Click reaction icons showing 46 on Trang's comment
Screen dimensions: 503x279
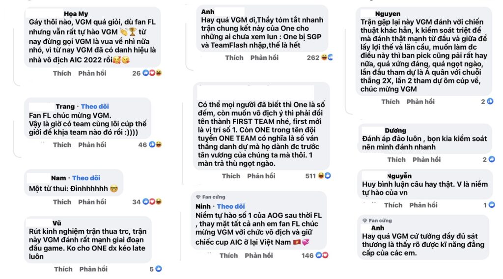(x=156, y=145)
